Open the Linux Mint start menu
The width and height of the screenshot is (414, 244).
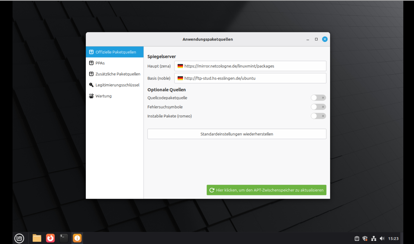point(19,238)
